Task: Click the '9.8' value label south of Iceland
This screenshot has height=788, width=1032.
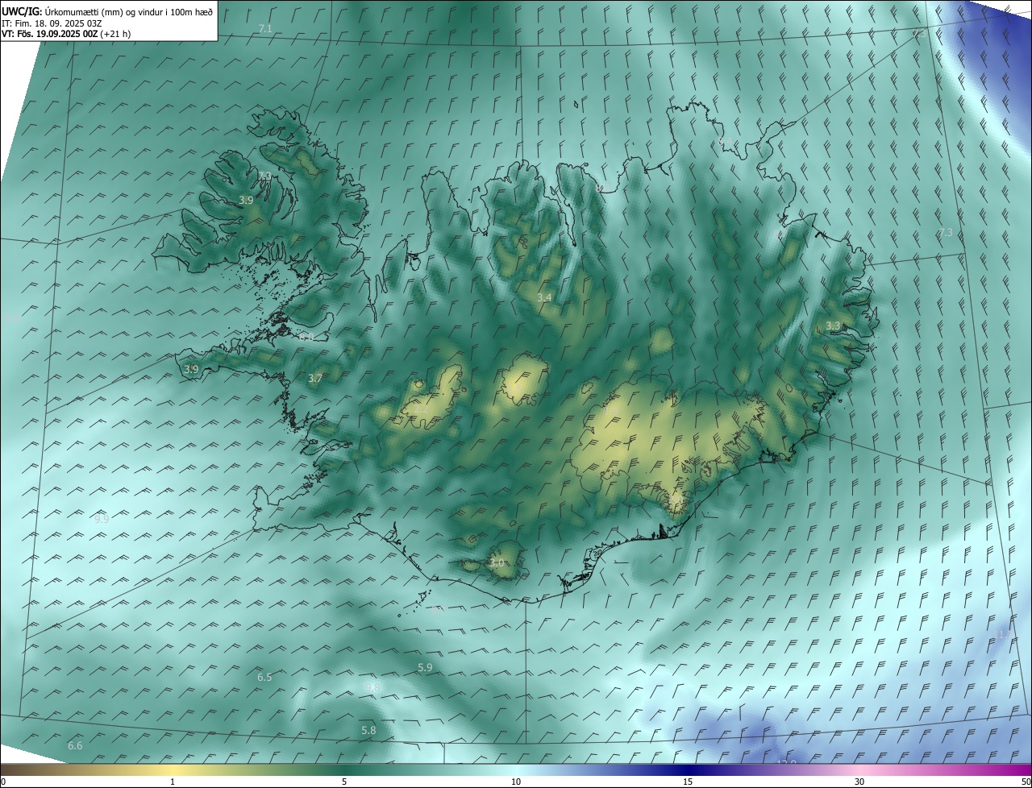Action: pos(372,687)
